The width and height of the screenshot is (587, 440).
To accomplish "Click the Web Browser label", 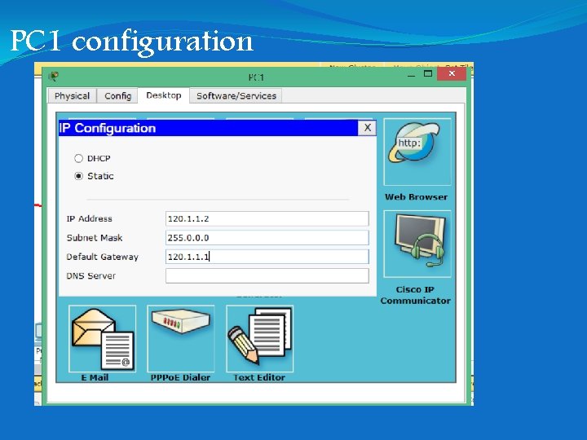I will (x=417, y=197).
